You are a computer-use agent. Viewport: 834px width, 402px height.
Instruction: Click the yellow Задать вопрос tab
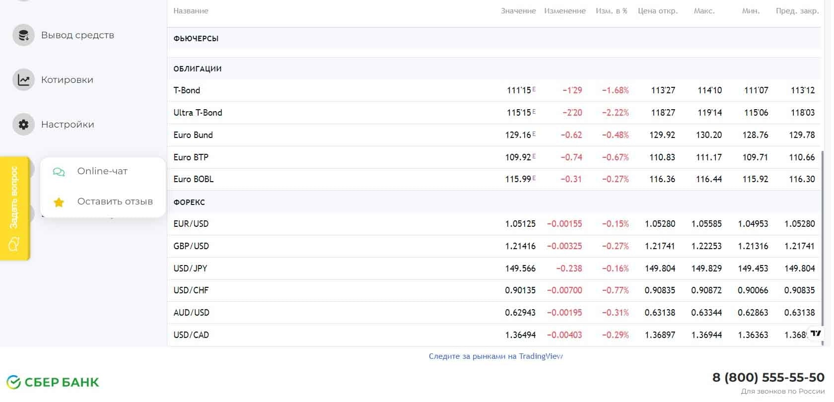point(15,208)
